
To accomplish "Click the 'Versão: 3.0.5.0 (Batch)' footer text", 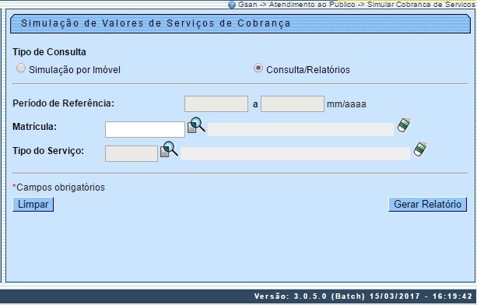I will pyautogui.click(x=310, y=296).
